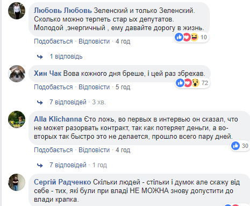Click the reply arrow icon beside '1 відповідь'
This screenshot has width=250, height=206.
point(40,57)
